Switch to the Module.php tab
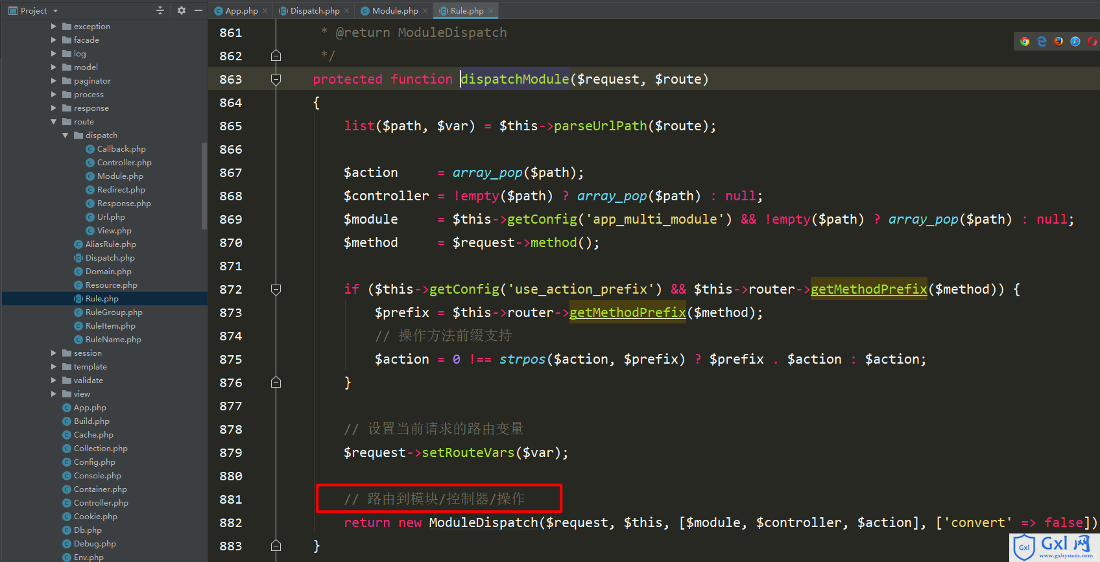The image size is (1100, 562). 395,10
